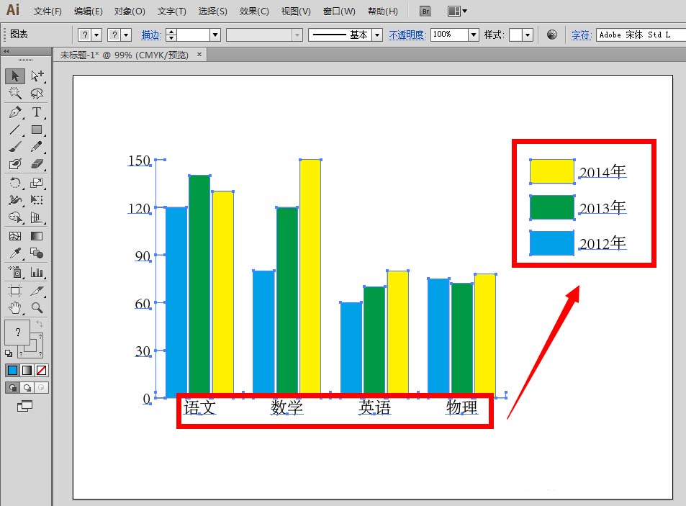Change screen mode button

pos(24,406)
